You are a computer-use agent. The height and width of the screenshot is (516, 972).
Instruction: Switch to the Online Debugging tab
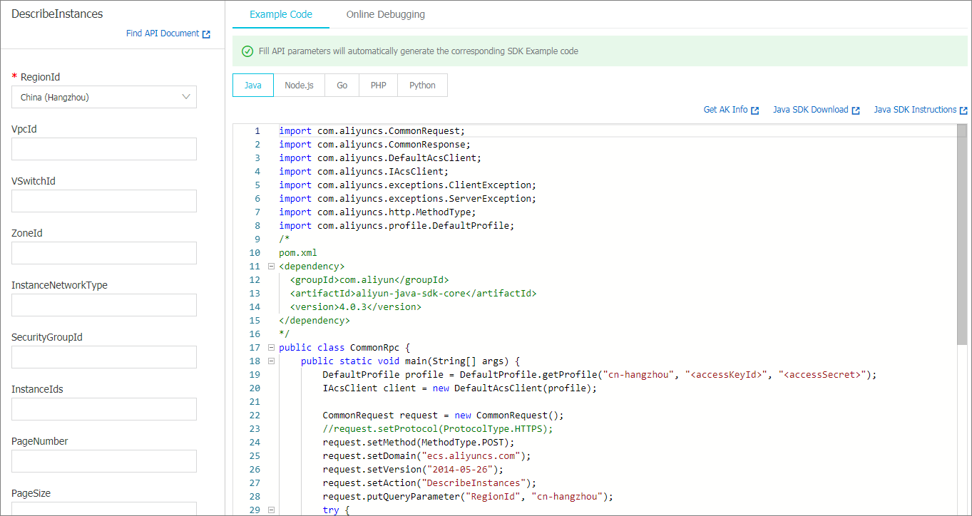(x=386, y=14)
